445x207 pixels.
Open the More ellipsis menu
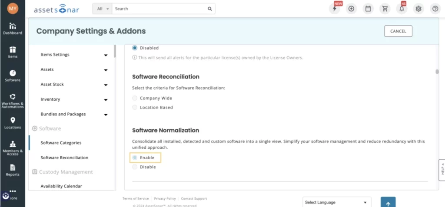tap(13, 191)
